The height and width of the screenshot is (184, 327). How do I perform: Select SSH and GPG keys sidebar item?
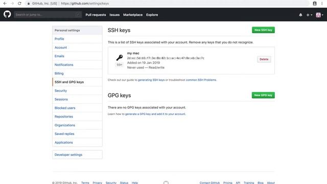point(77,82)
